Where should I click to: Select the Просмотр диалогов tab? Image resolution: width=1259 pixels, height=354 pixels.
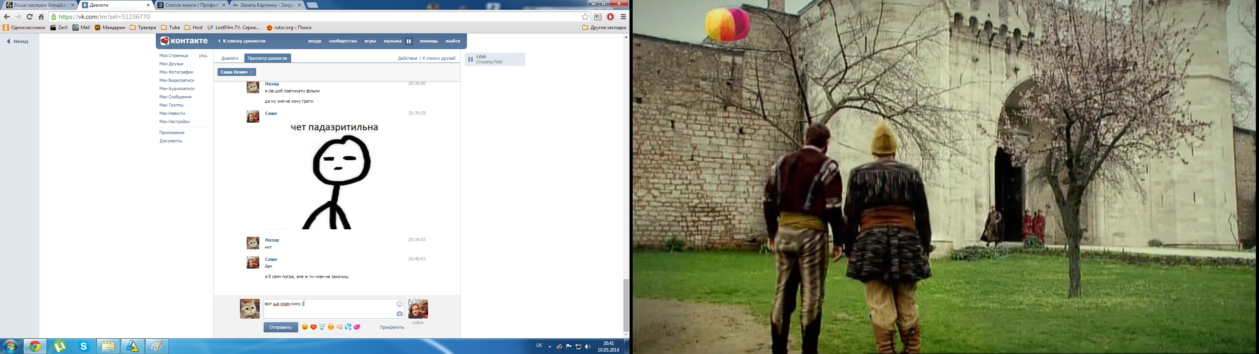[268, 58]
